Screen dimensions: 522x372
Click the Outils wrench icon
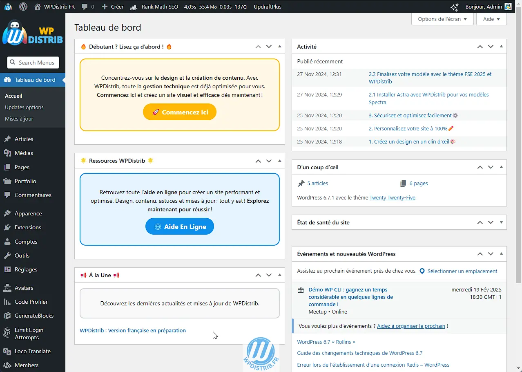(x=7, y=255)
